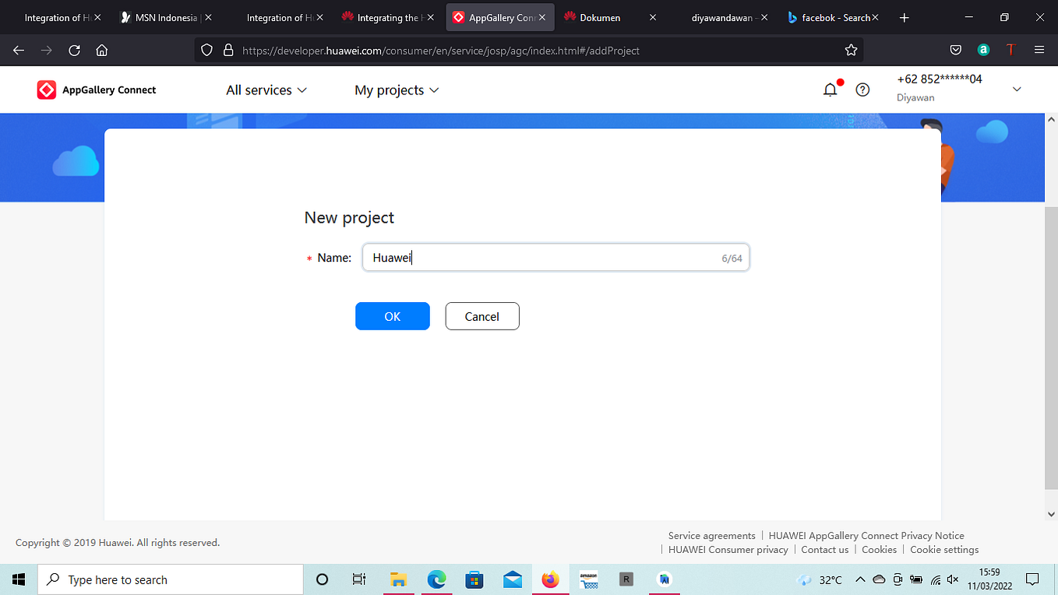View site security via the padlock icon
Image resolution: width=1058 pixels, height=595 pixels.
click(228, 50)
